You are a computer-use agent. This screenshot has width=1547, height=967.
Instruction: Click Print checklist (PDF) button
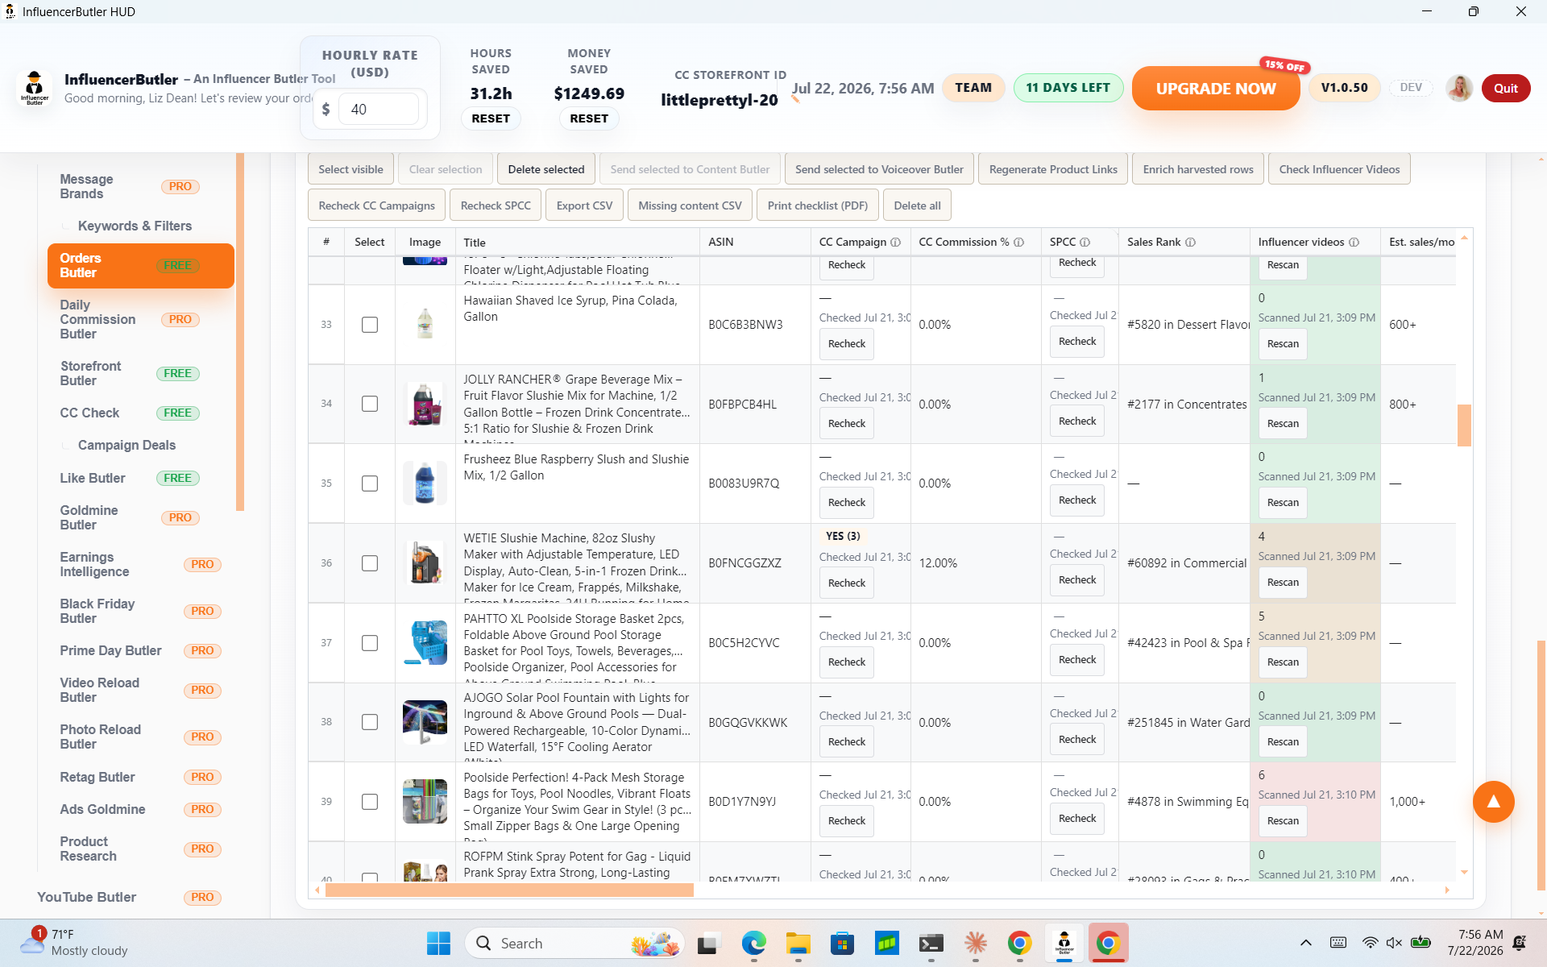(x=817, y=205)
